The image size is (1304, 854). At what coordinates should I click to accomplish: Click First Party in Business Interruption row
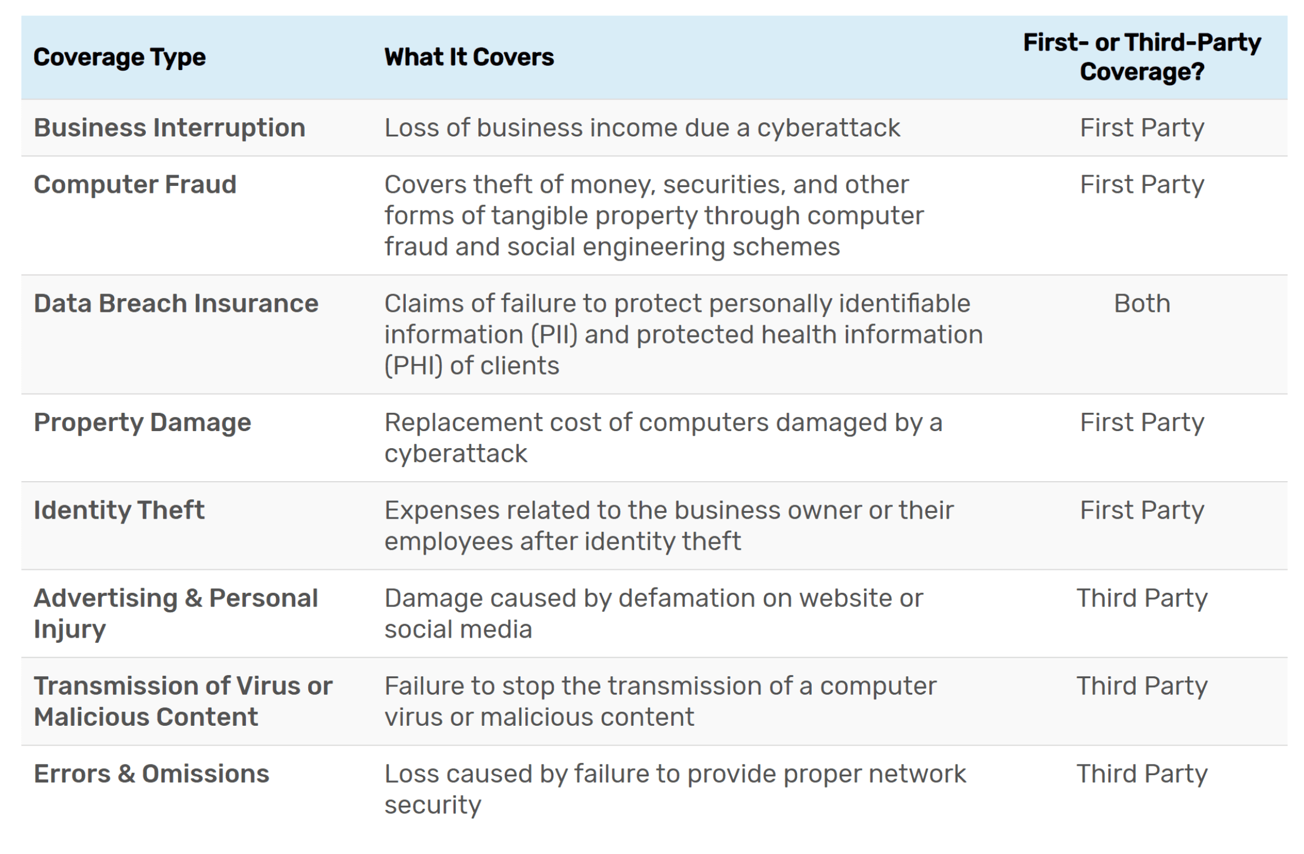[1142, 128]
